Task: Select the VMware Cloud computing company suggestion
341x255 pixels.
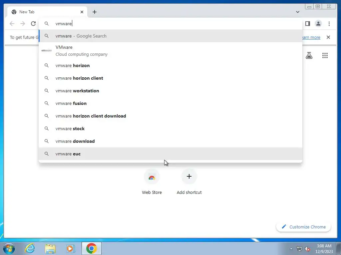Action: click(x=170, y=51)
